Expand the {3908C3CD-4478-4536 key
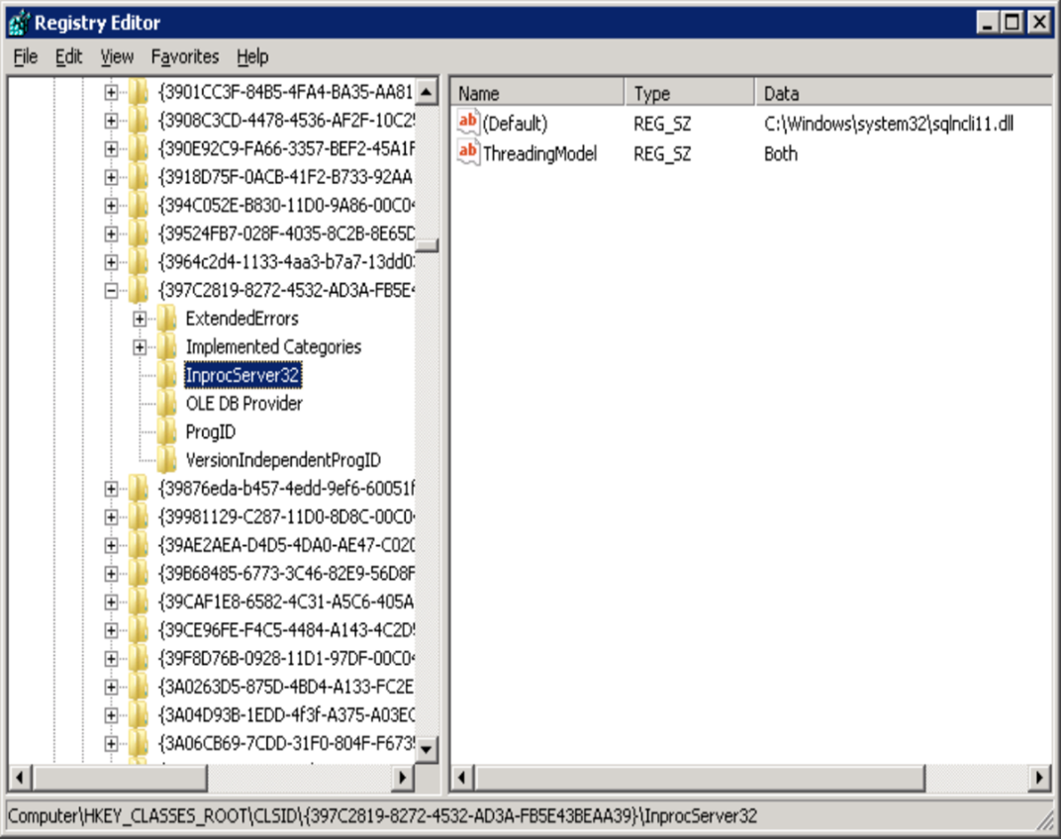The image size is (1061, 839). pos(111,121)
